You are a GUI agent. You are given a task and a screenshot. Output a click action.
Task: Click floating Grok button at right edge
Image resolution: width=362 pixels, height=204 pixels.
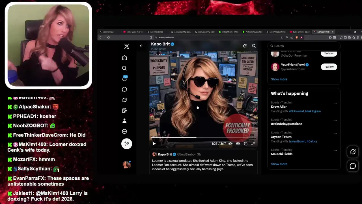point(353,152)
